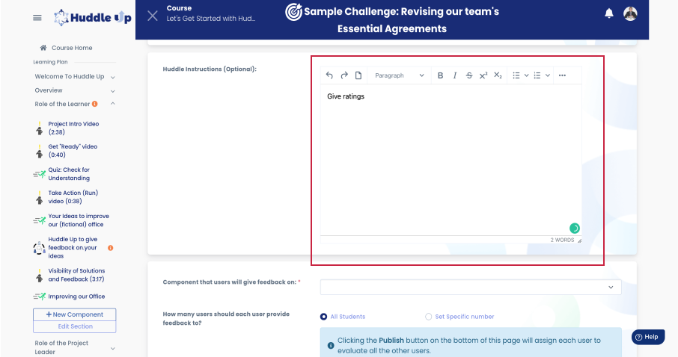Click the green Grammarly circle icon
The height and width of the screenshot is (357, 678).
575,228
